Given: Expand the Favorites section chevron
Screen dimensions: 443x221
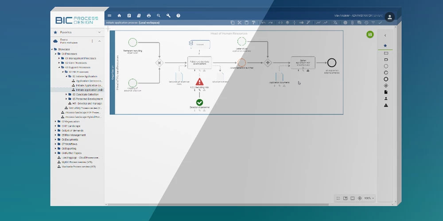Looking at the screenshot, I should (x=99, y=32).
